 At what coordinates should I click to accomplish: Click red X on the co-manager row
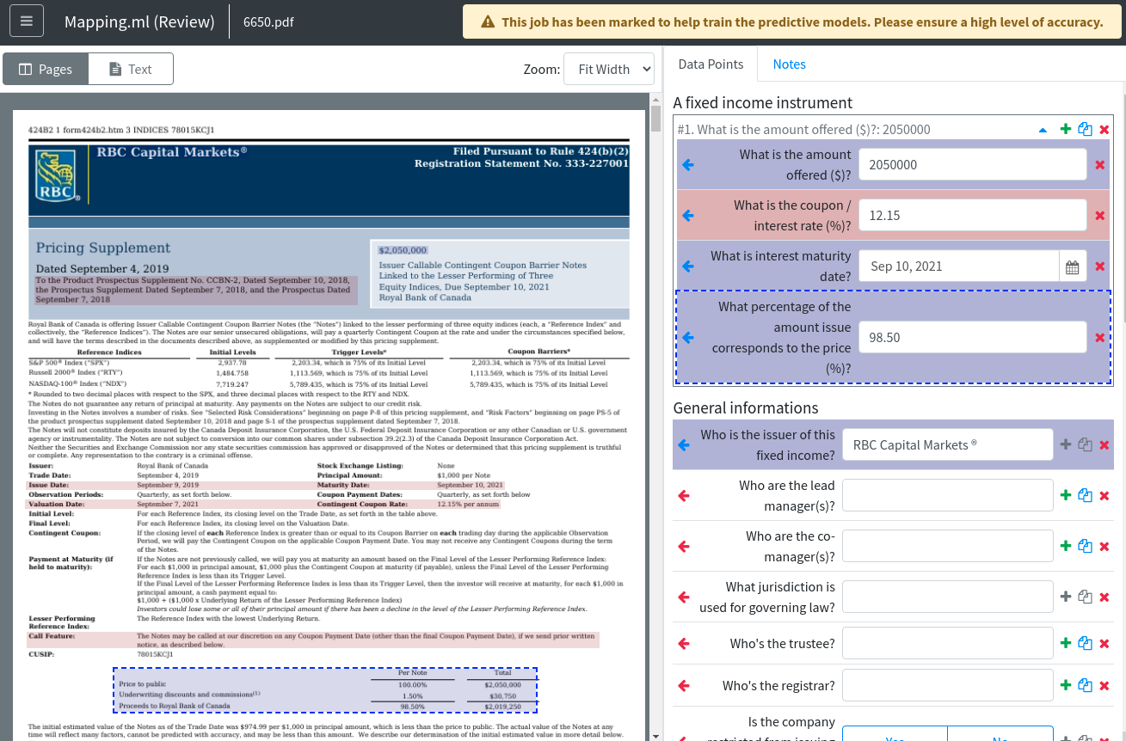pos(1104,547)
